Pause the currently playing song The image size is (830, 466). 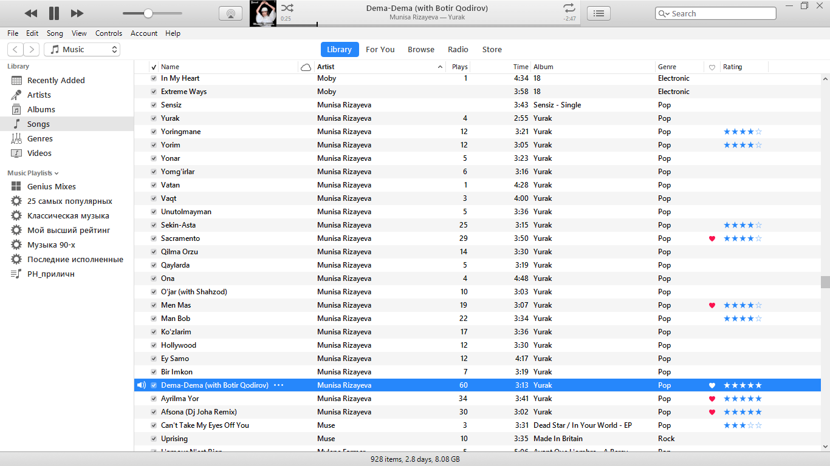click(x=54, y=13)
